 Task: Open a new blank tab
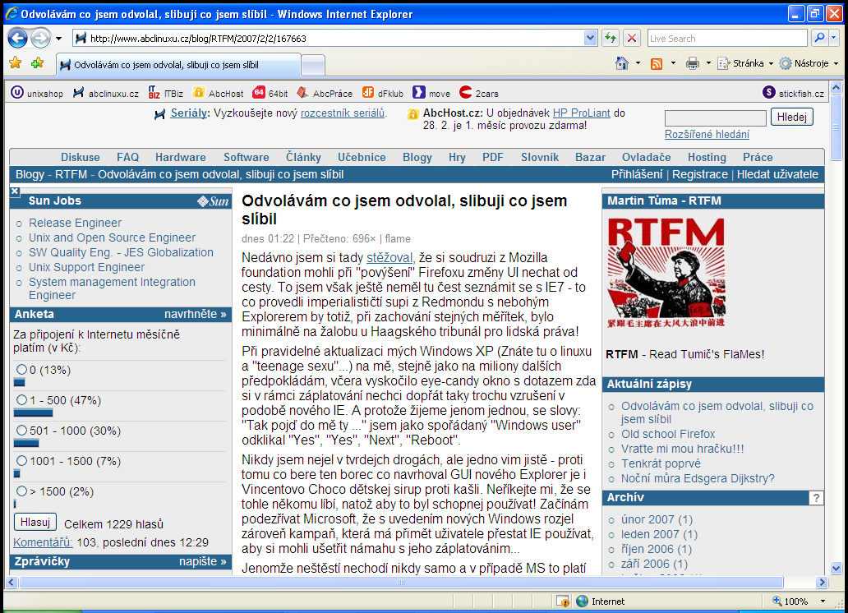(312, 66)
